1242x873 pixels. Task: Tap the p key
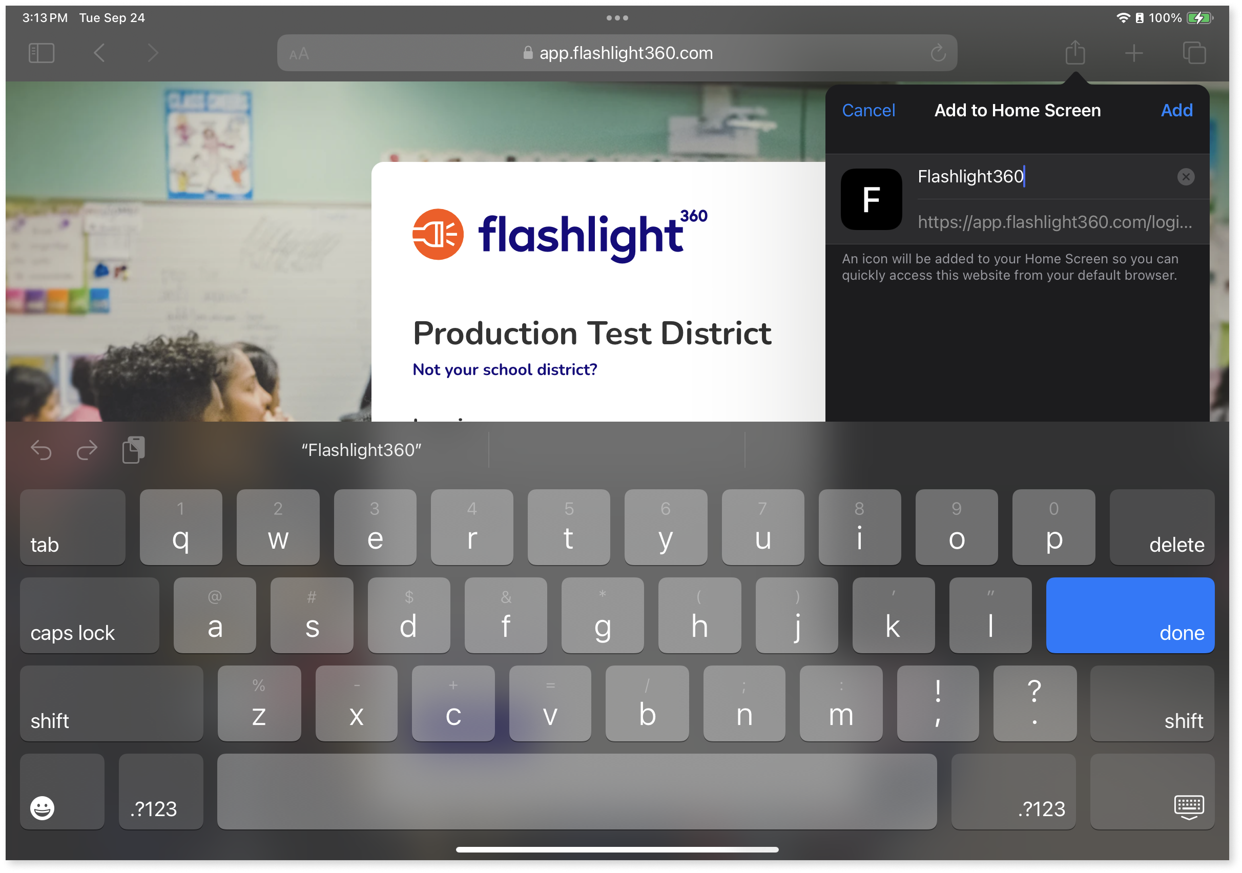[x=1054, y=527]
